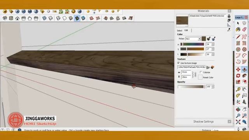
Task: Choose the Protractor tool
Action: (x=238, y=96)
